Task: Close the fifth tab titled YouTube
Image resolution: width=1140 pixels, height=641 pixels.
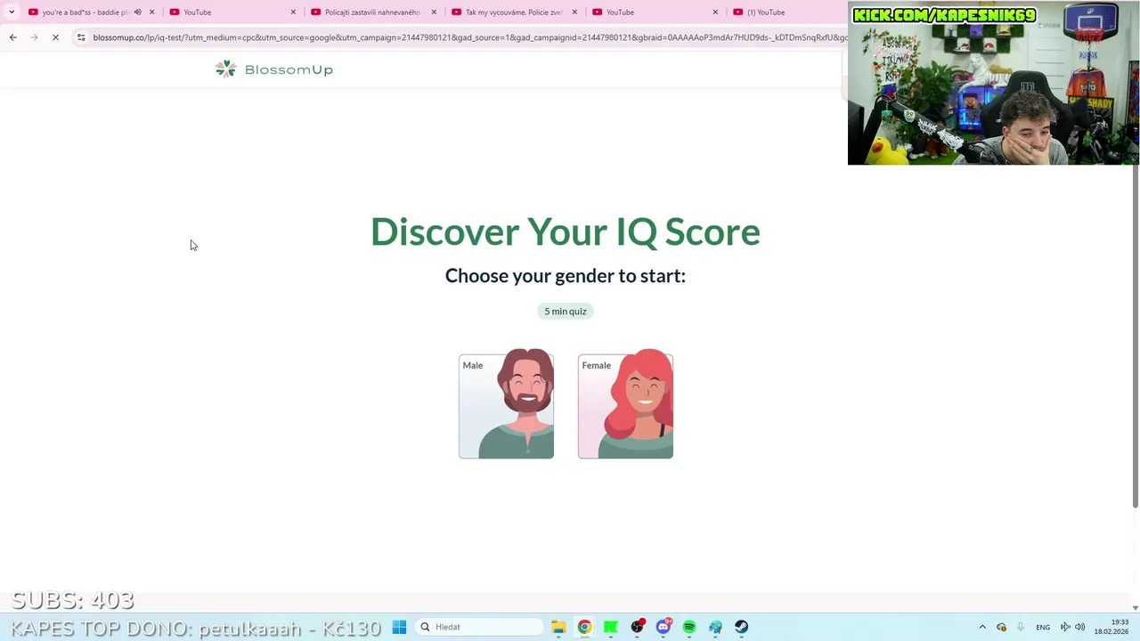Action: [x=715, y=12]
